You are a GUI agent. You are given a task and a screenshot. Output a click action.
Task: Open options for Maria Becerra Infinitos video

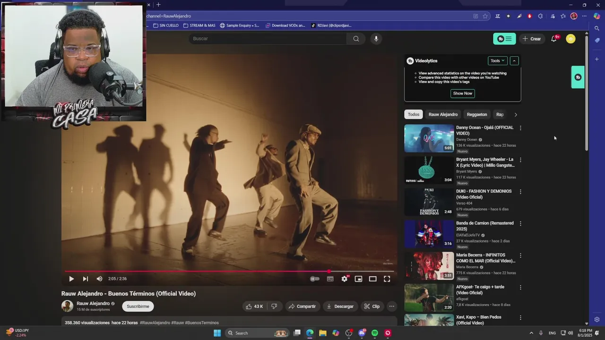[x=520, y=255]
